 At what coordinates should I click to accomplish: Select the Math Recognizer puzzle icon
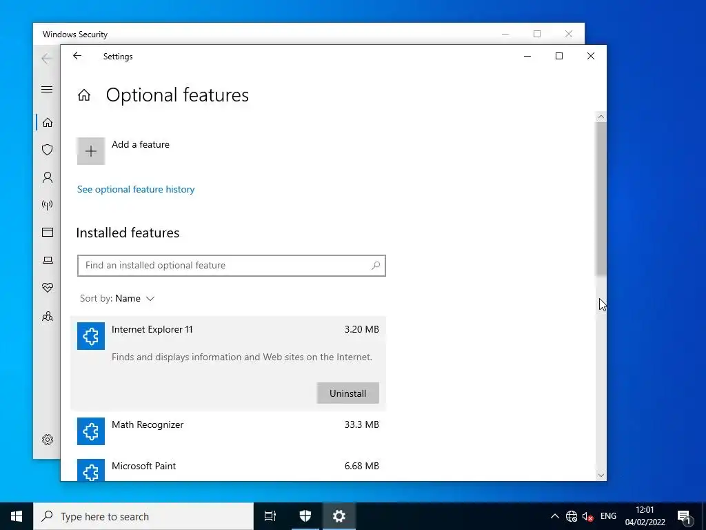point(91,431)
